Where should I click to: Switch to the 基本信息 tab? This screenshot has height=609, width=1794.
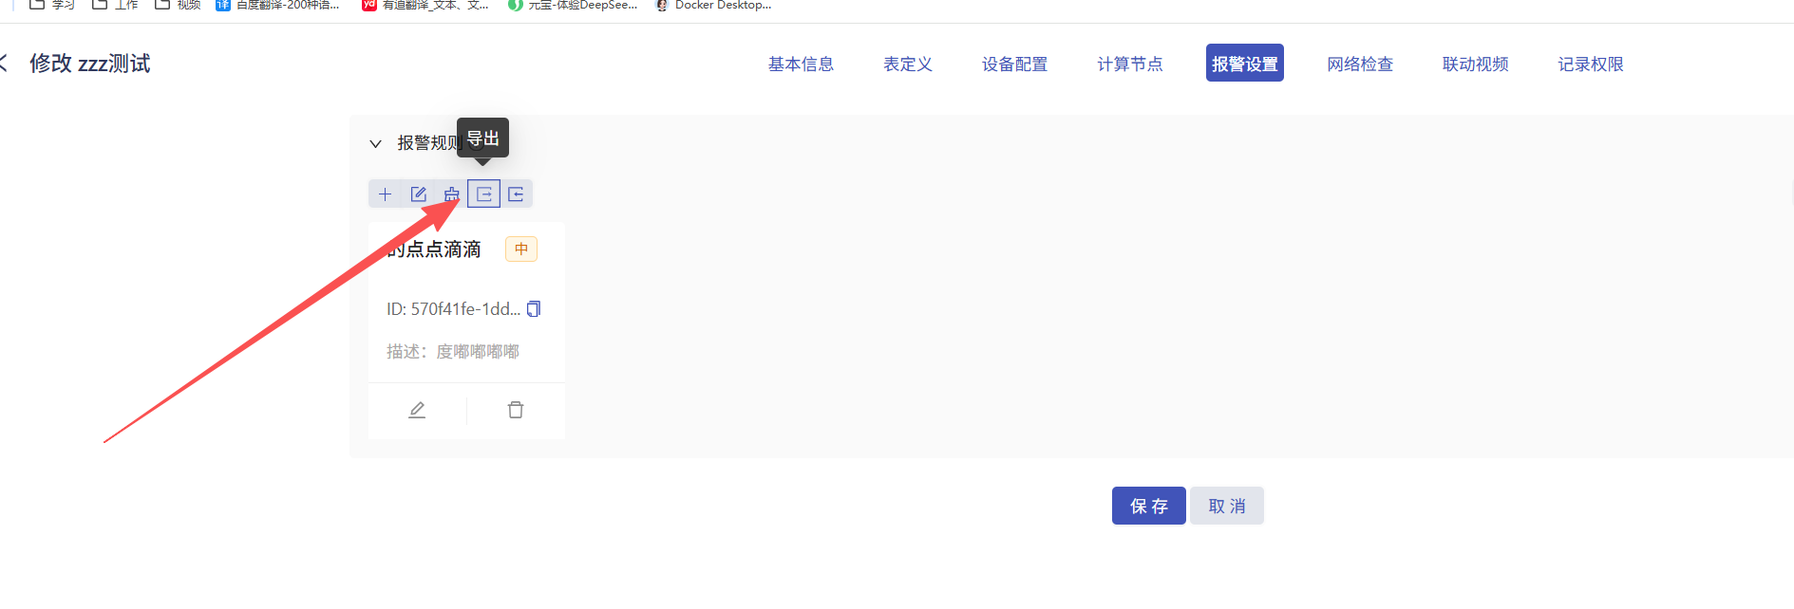[801, 64]
